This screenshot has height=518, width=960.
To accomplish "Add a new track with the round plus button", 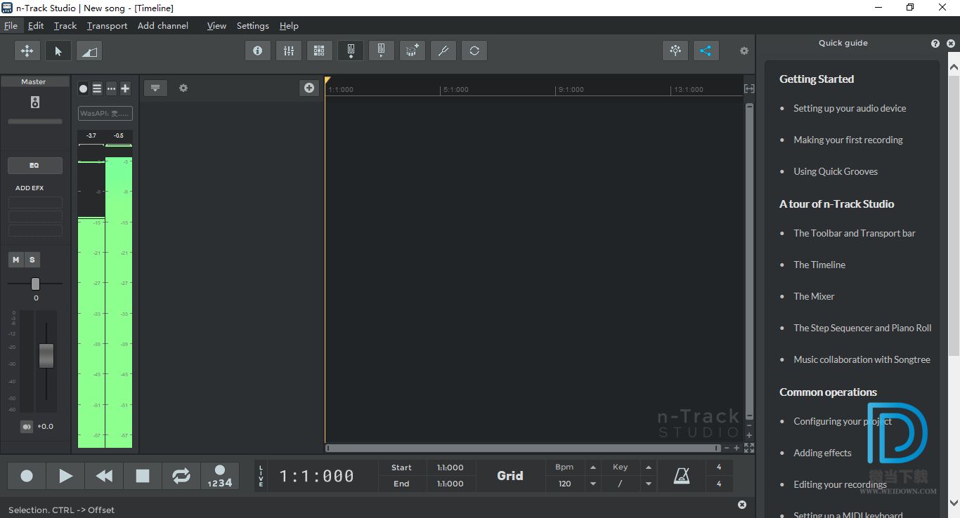I will coord(309,88).
